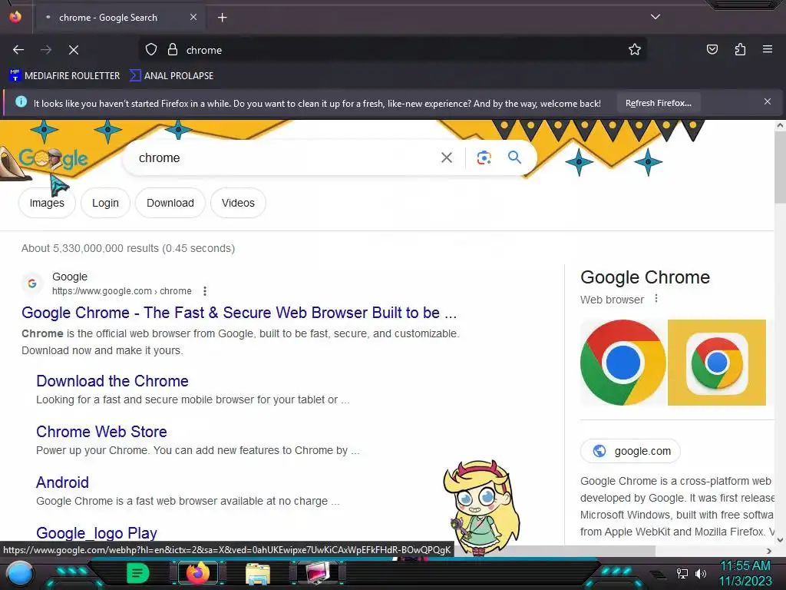Open the Android sitelink
The image size is (786, 590).
point(62,482)
